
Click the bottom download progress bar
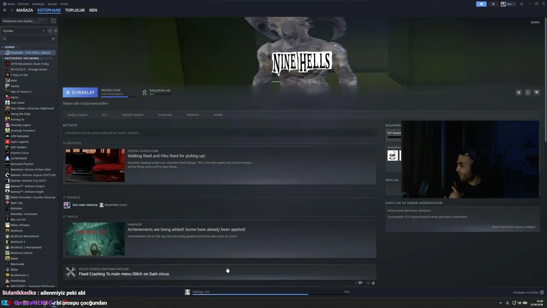pyautogui.click(x=271, y=294)
